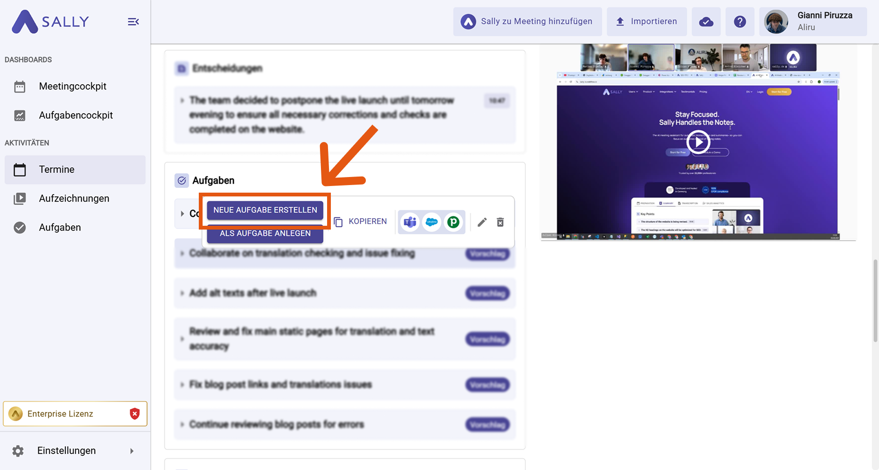The height and width of the screenshot is (470, 879).
Task: Collapse the sidebar with the menu icon
Action: [x=133, y=22]
